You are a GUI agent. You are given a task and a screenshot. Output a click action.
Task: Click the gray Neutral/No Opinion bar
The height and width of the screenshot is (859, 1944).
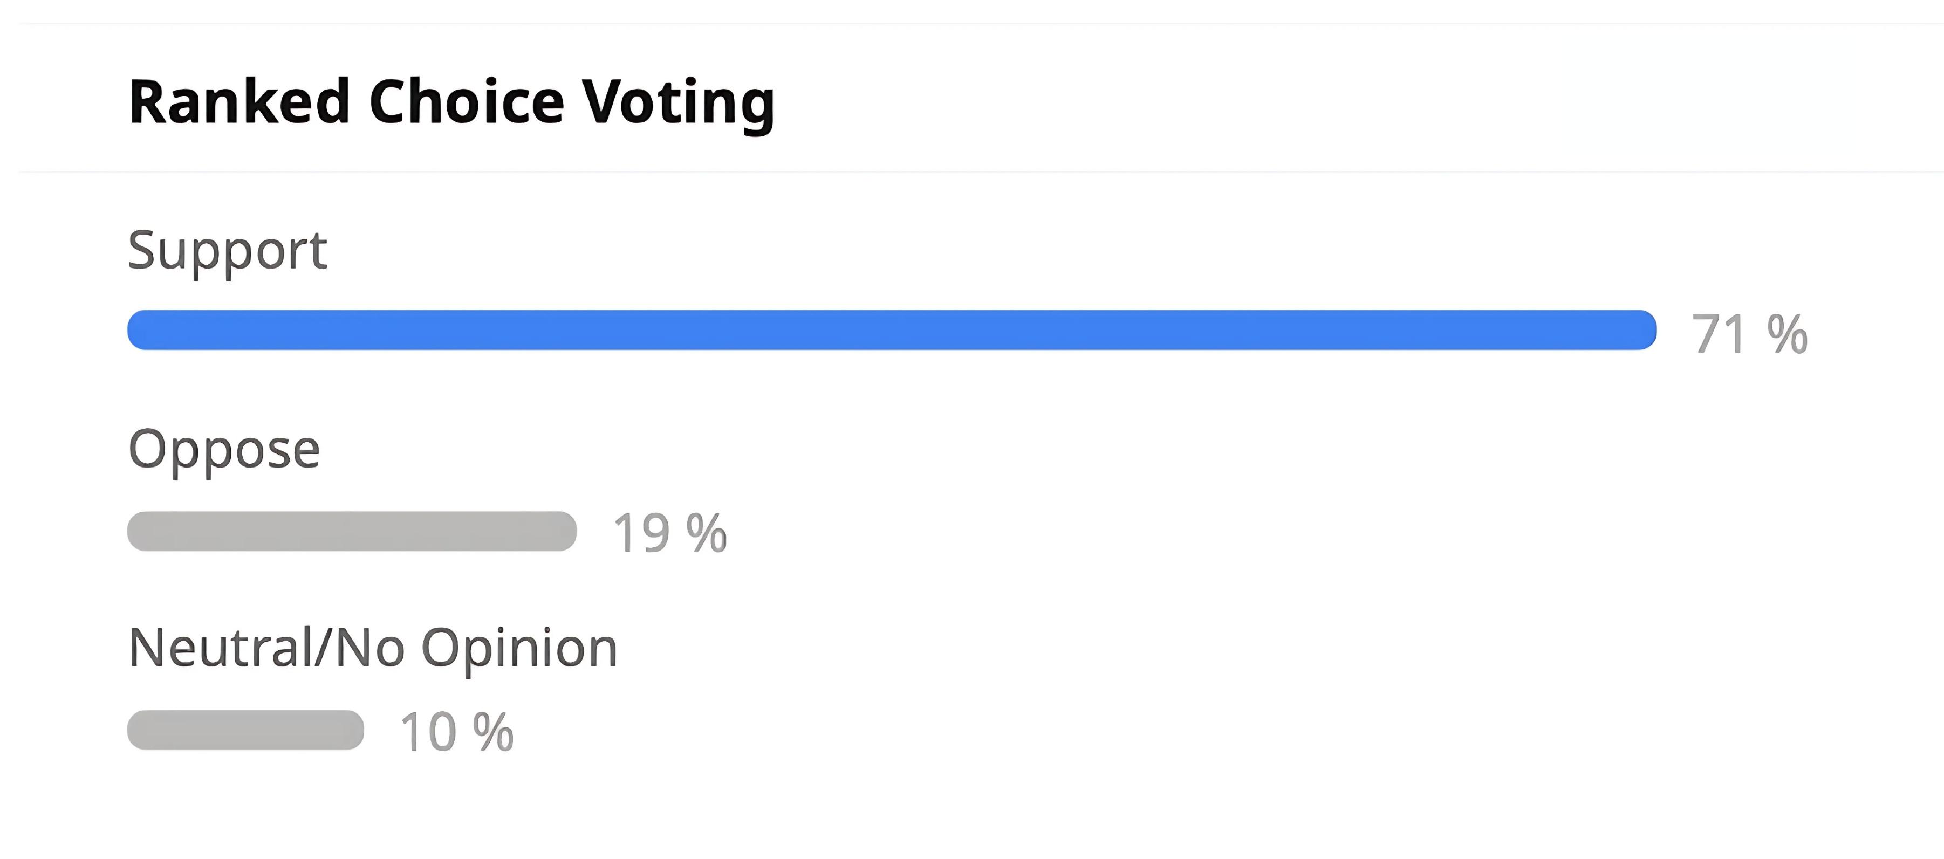(246, 730)
